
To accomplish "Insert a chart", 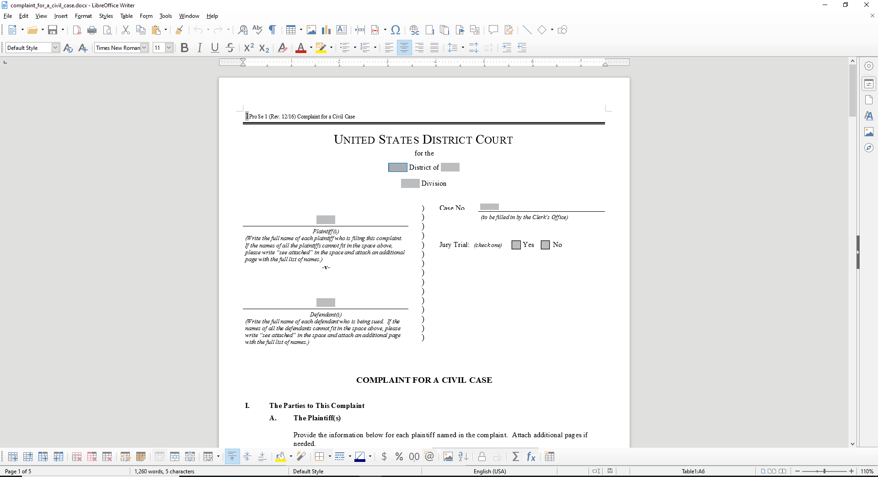I will (x=326, y=30).
